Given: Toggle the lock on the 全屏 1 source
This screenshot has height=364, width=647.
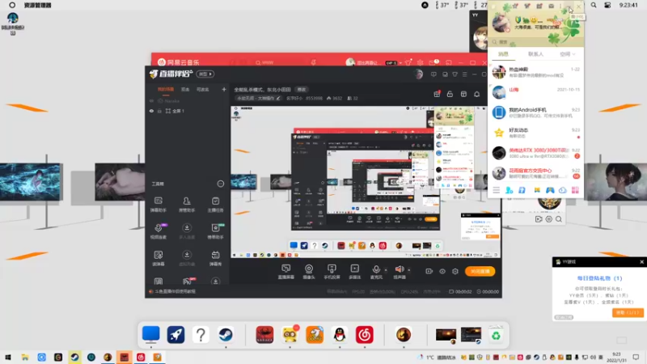Looking at the screenshot, I should [x=159, y=111].
